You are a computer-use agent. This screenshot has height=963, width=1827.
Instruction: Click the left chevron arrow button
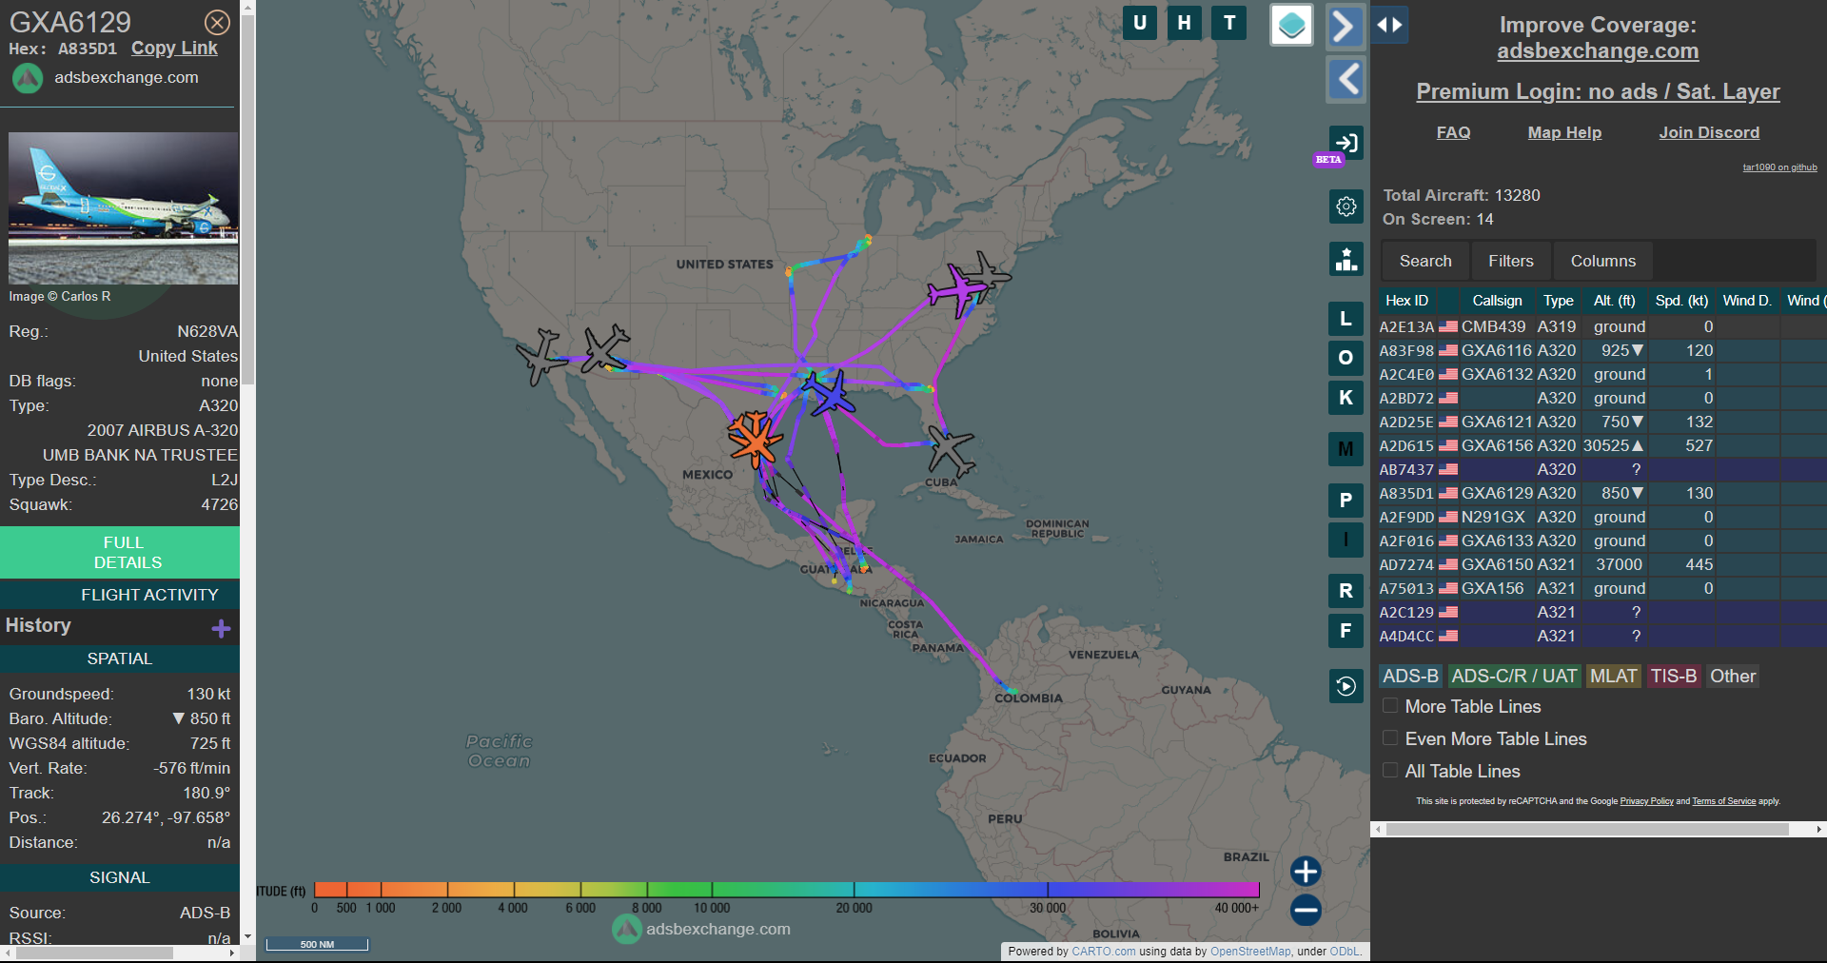(x=1346, y=79)
